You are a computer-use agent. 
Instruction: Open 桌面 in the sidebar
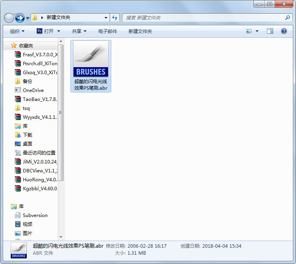23,144
